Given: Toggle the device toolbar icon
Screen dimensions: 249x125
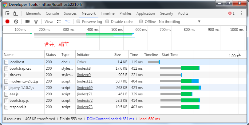Looking at the screenshot, I should click(16, 13).
